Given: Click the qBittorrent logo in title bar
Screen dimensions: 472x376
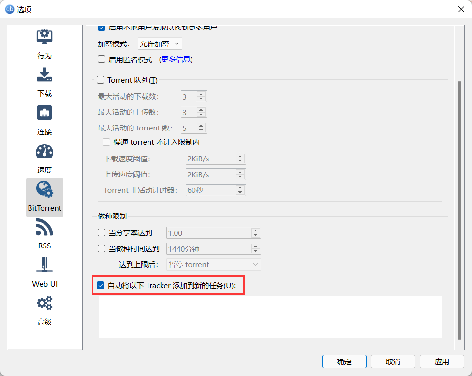Looking at the screenshot, I should point(10,9).
